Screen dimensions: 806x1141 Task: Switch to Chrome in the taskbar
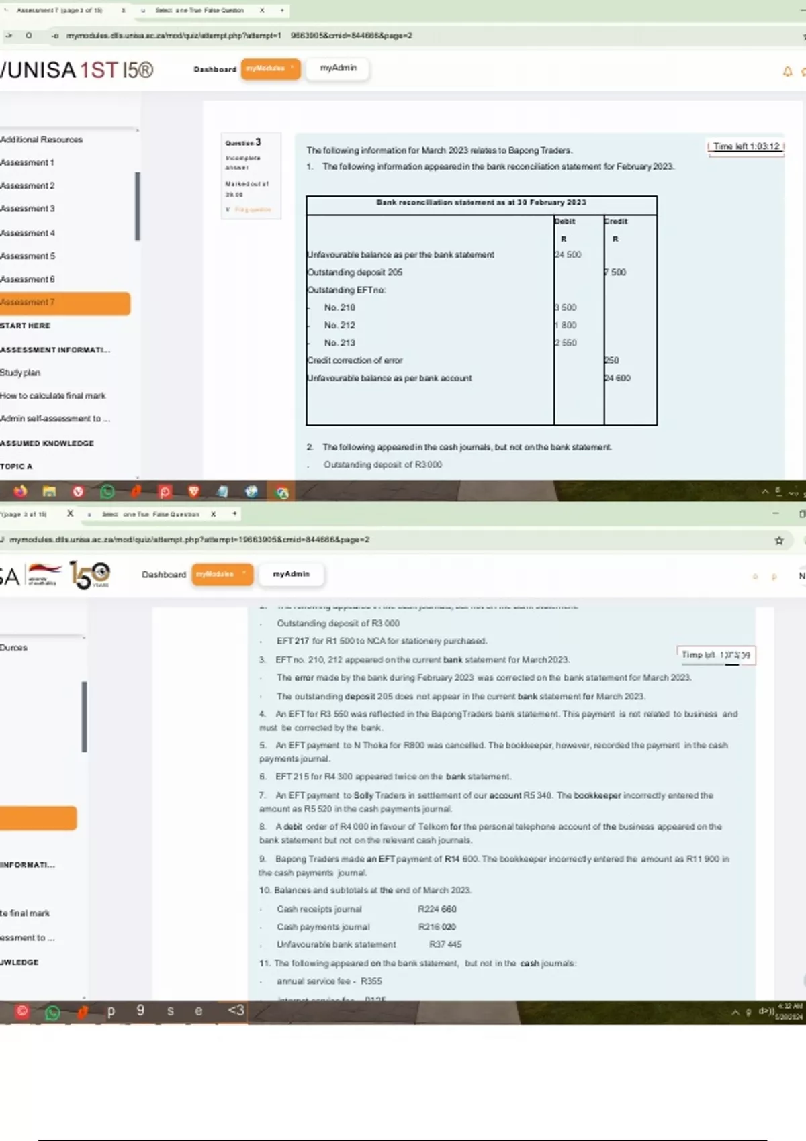[282, 492]
